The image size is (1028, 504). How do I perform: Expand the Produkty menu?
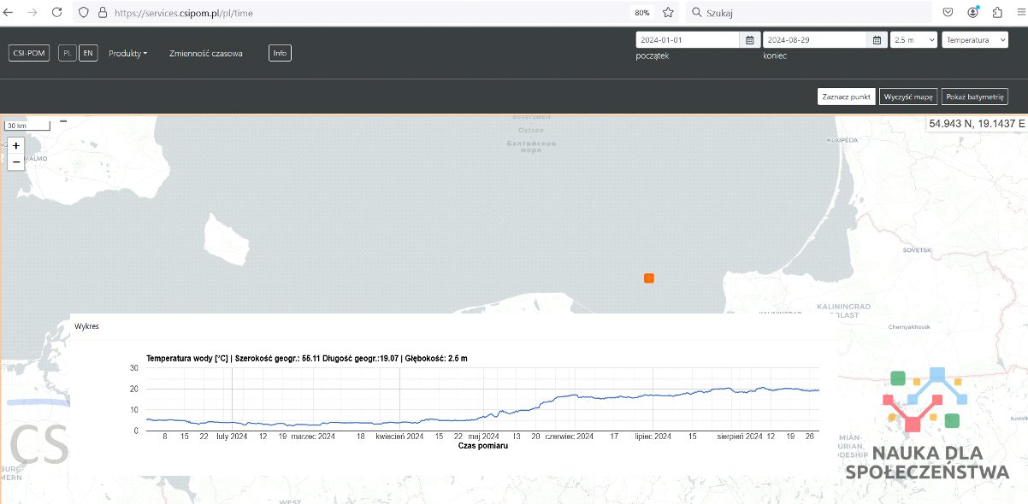pyautogui.click(x=127, y=53)
